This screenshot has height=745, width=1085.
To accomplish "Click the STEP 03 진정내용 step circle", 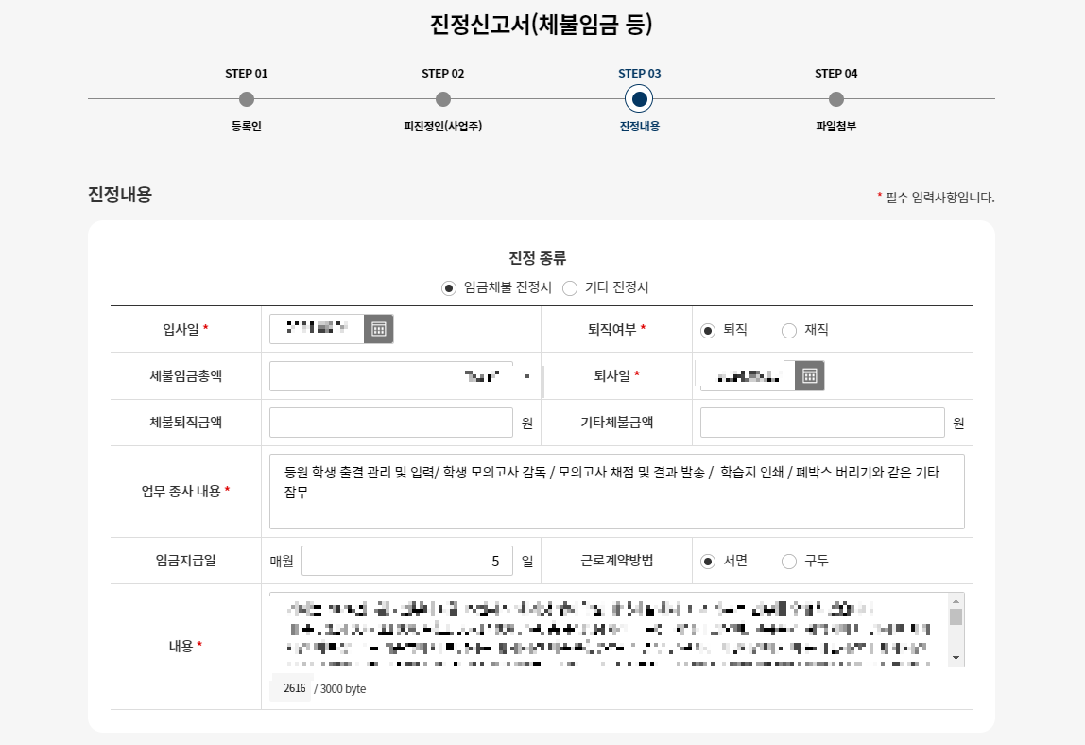I will pyautogui.click(x=638, y=98).
